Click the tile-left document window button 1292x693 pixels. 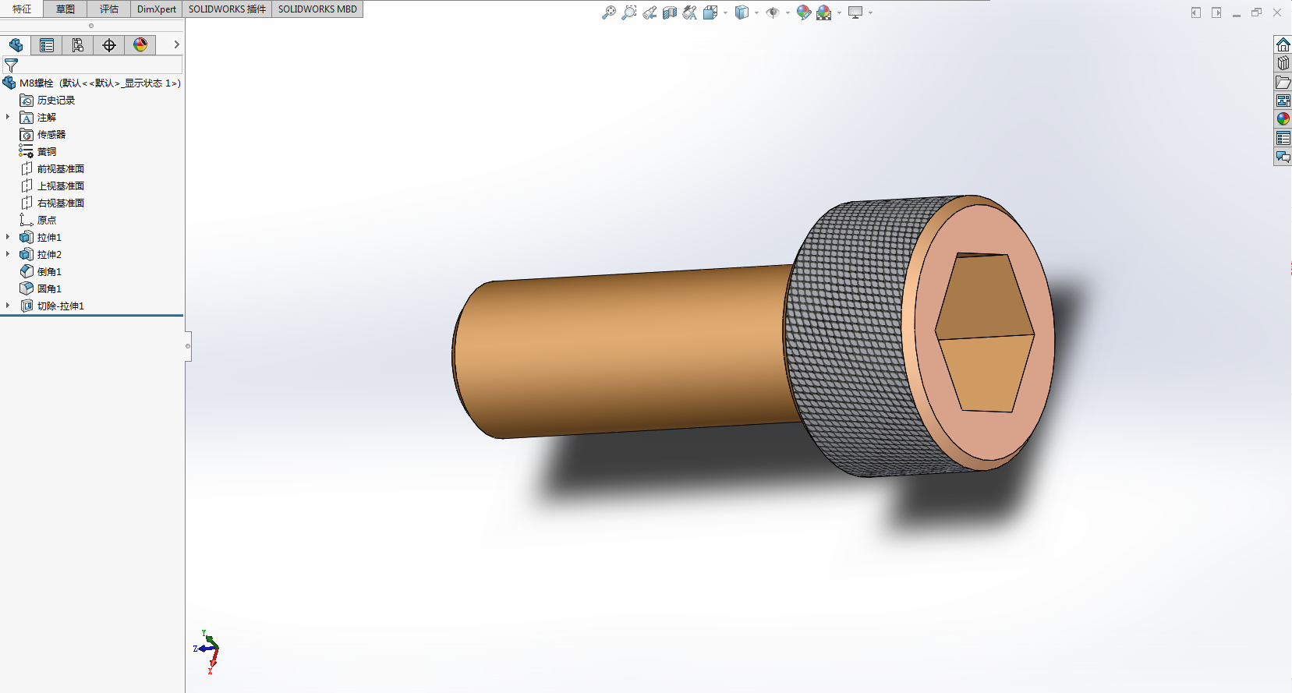pos(1196,12)
